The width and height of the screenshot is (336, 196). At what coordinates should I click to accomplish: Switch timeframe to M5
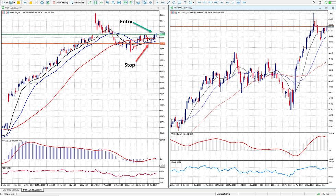click(x=205, y=3)
